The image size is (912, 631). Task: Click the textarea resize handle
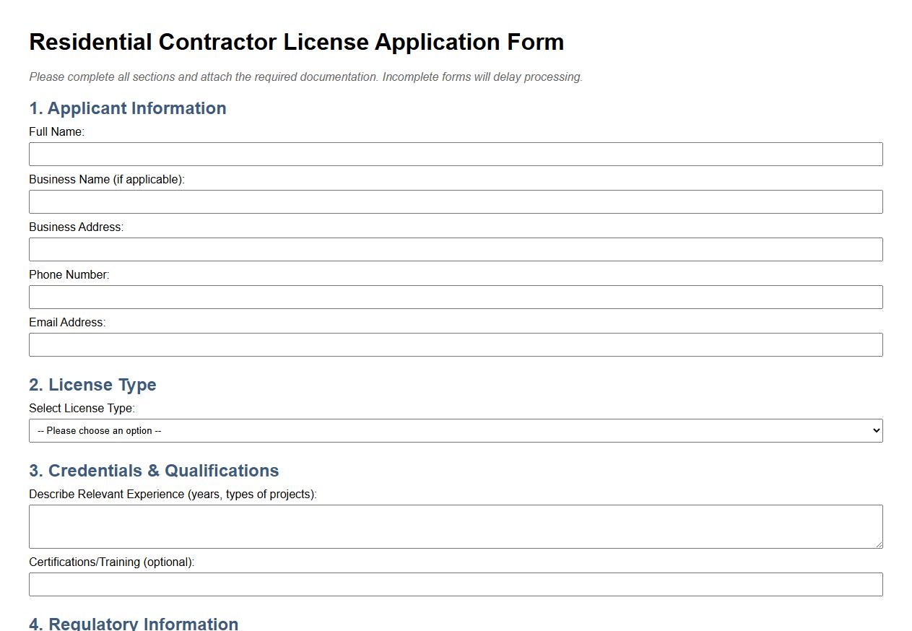(880, 545)
